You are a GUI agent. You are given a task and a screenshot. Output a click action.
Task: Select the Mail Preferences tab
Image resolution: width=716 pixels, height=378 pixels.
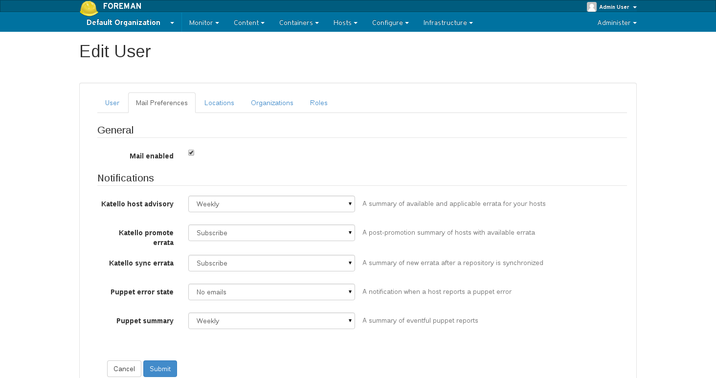[162, 103]
